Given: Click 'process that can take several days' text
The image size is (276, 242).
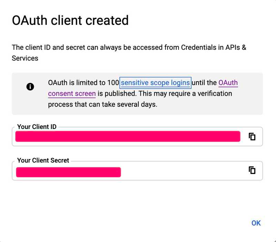Looking at the screenshot, I should click(102, 104).
